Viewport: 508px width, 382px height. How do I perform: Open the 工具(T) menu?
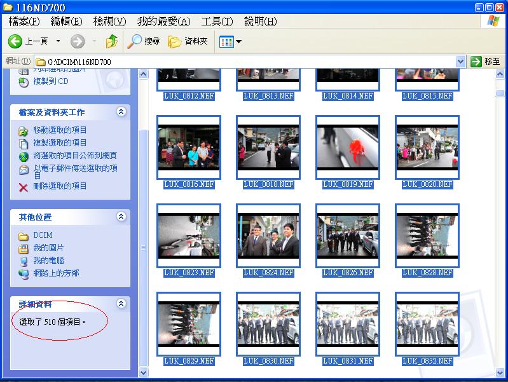pos(217,22)
